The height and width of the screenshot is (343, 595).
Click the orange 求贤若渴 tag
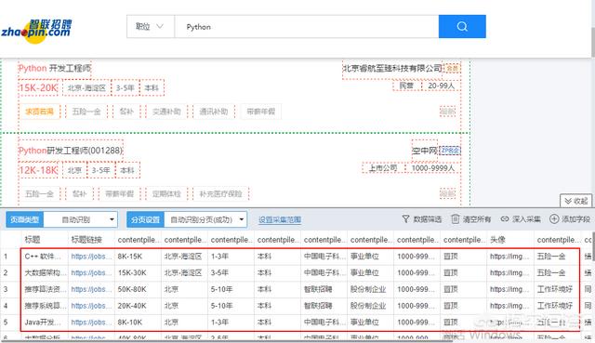tap(39, 112)
